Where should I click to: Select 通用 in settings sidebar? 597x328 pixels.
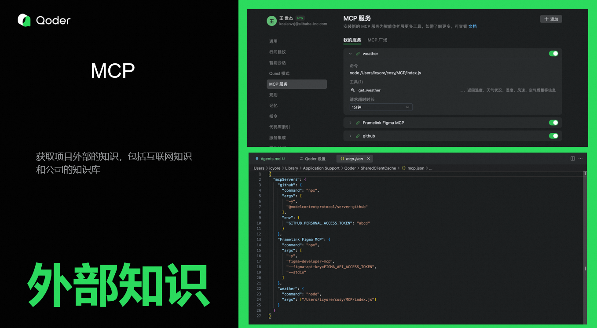coord(273,41)
